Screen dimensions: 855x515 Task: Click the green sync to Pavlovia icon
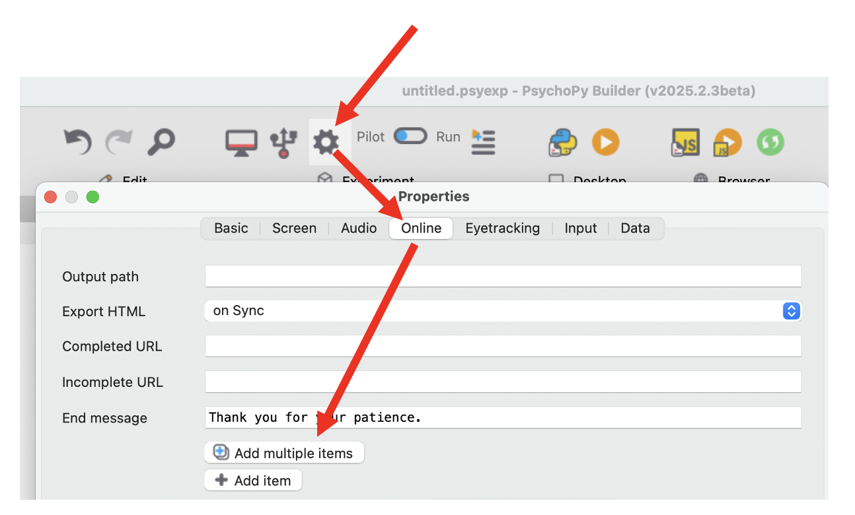point(770,142)
